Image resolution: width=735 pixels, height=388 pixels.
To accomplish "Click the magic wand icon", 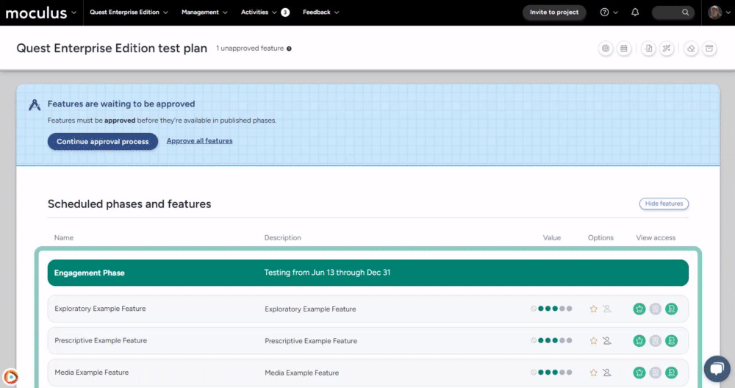I will [667, 48].
